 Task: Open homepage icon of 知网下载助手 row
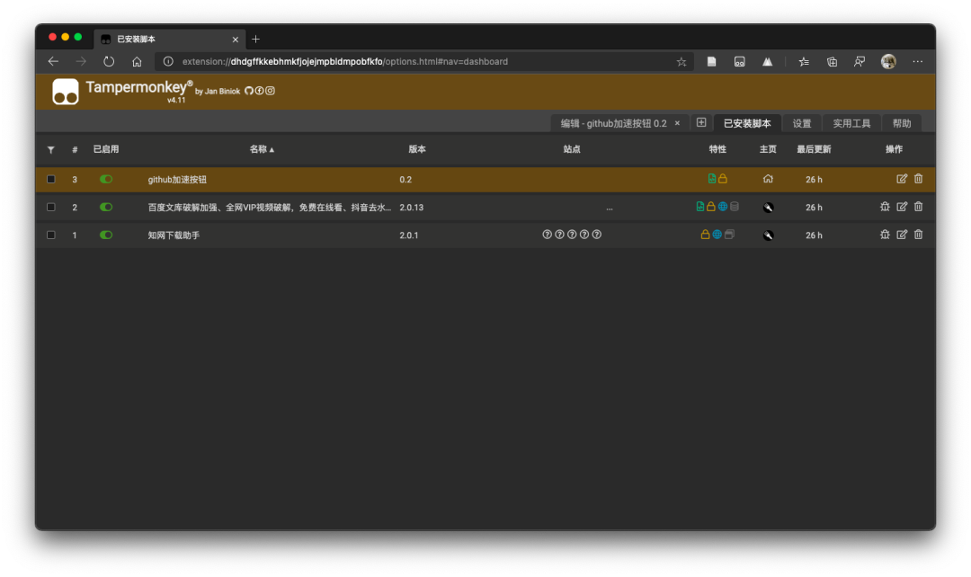768,235
